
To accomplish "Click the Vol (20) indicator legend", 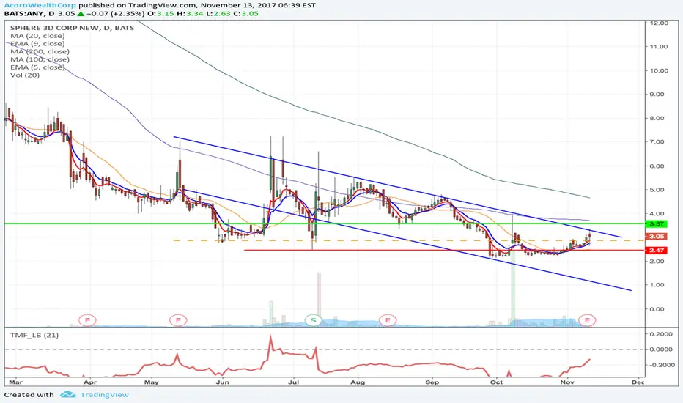I will click(x=25, y=75).
